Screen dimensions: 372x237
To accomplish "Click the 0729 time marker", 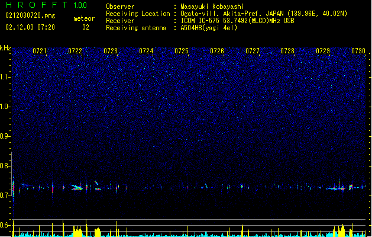I will pos(323,51).
